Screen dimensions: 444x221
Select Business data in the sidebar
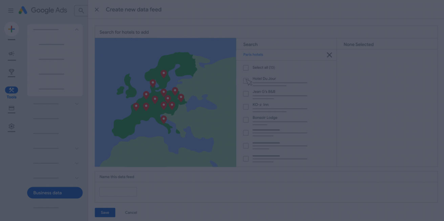click(x=55, y=193)
